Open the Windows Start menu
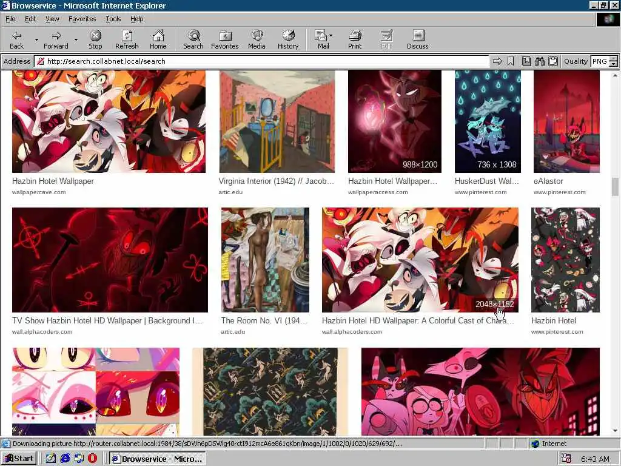This screenshot has height=466, width=621. click(19, 459)
